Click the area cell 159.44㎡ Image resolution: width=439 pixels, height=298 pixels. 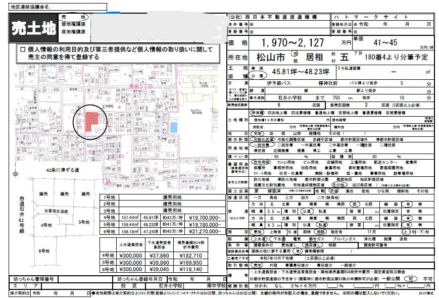[x=130, y=225]
